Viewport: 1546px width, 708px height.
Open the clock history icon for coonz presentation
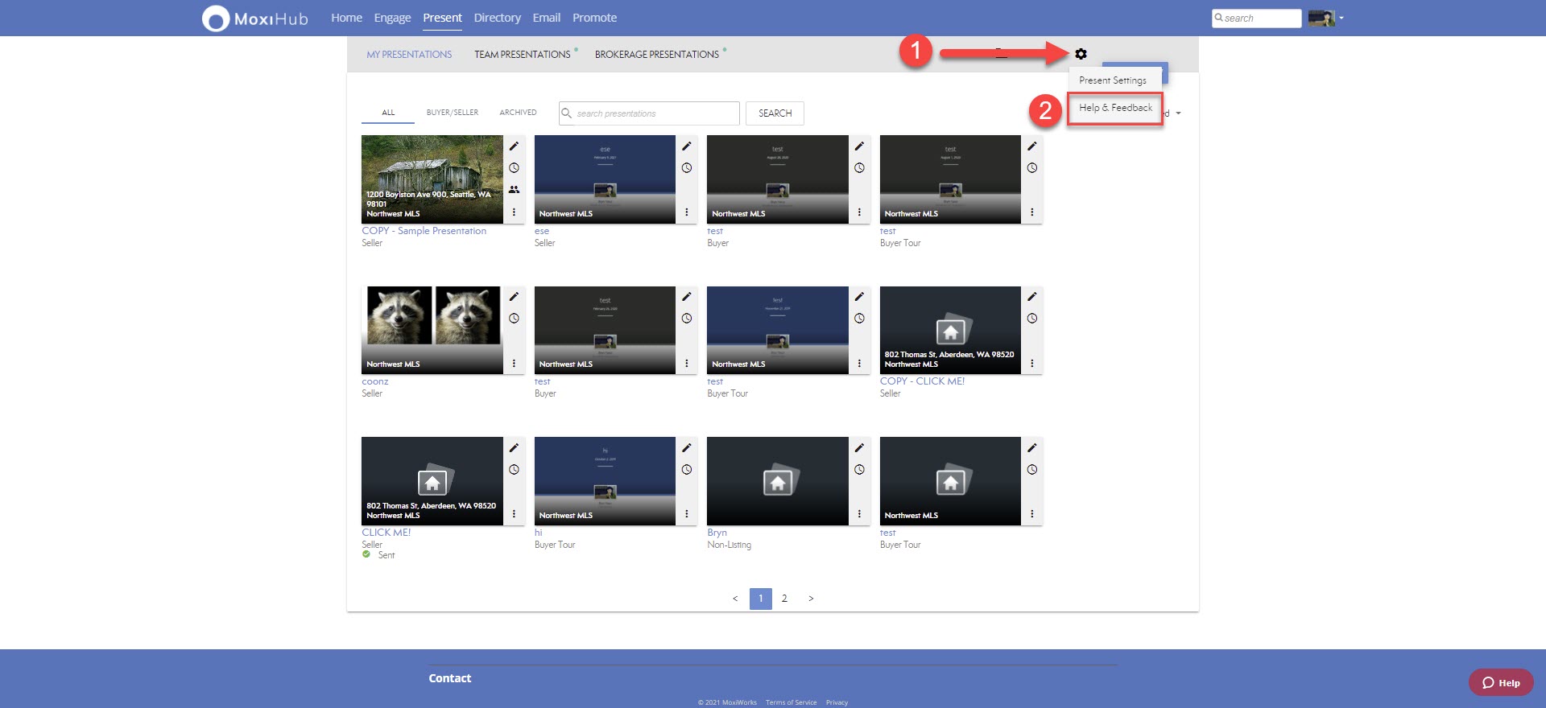(x=514, y=319)
